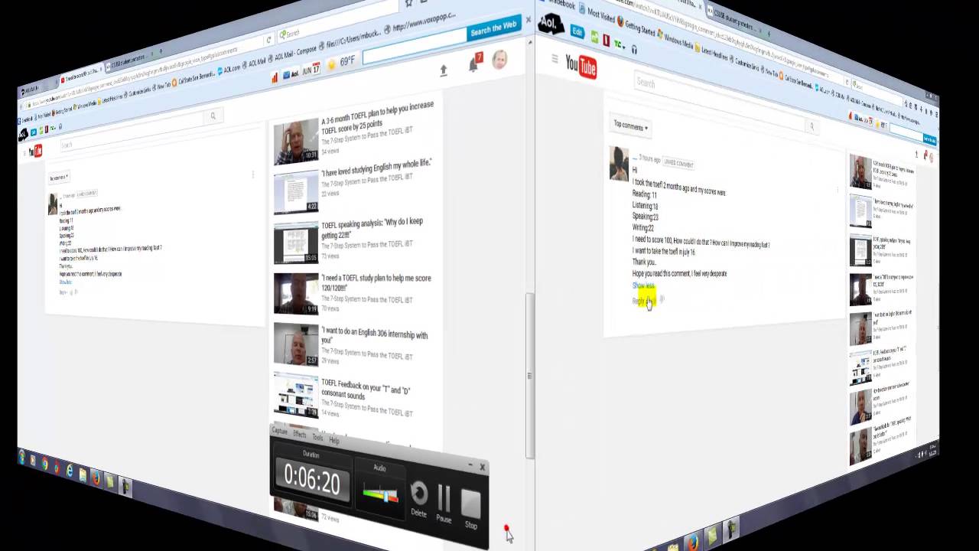
Task: Click the Reply link under the comment, right window
Action: [639, 301]
